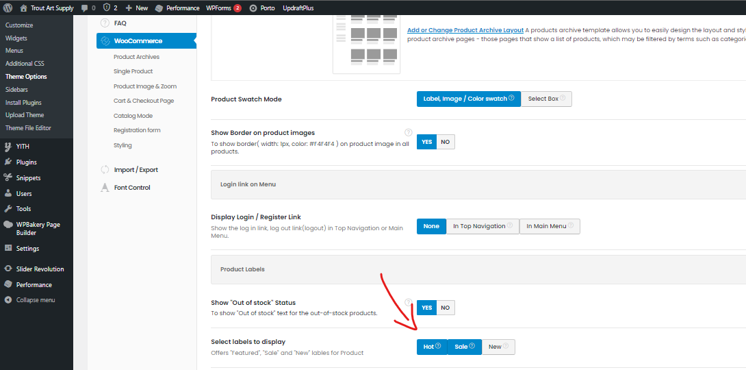Select In Main Menu for login link
This screenshot has height=370, width=746.
(550, 226)
